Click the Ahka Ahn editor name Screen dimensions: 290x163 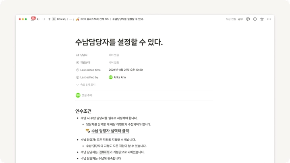tap(120, 77)
